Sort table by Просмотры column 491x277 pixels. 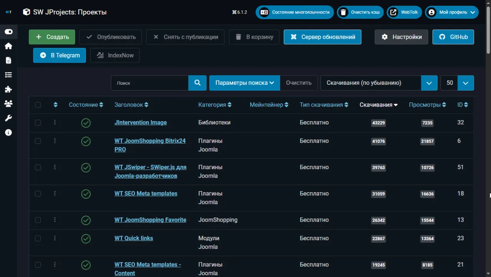(427, 105)
